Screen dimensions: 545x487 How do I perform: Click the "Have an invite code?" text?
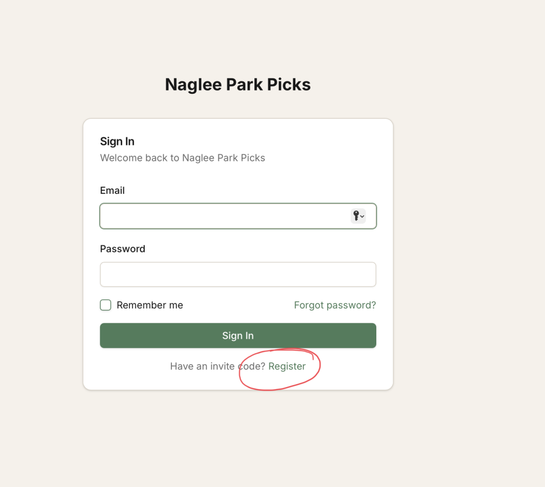(217, 367)
